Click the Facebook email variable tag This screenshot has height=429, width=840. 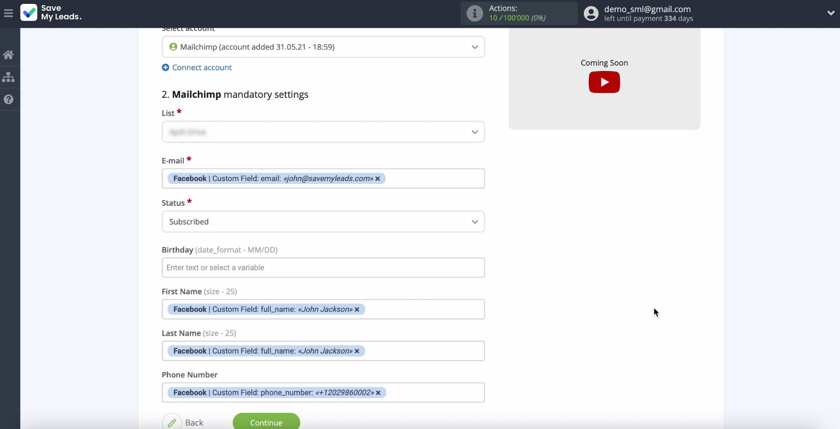(x=277, y=179)
